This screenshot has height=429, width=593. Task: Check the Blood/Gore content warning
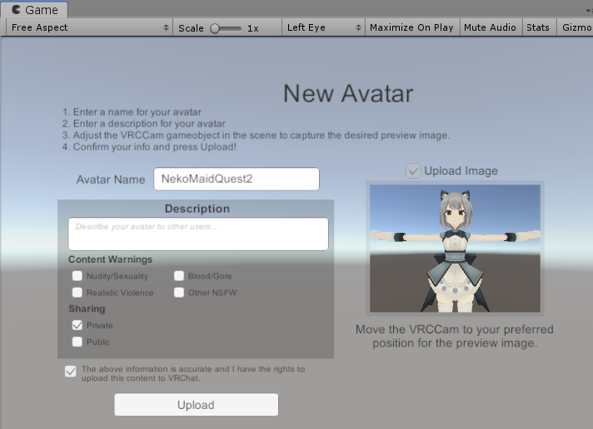[179, 276]
